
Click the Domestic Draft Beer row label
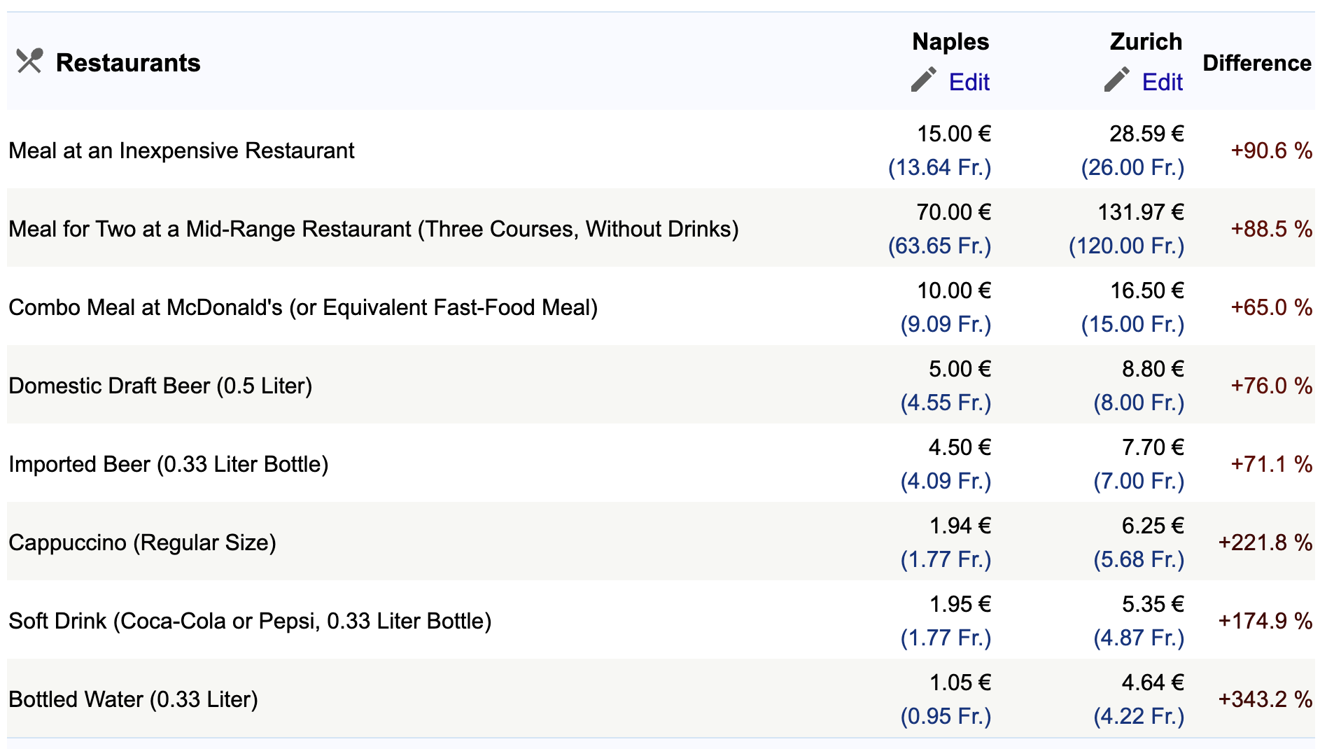pos(160,386)
